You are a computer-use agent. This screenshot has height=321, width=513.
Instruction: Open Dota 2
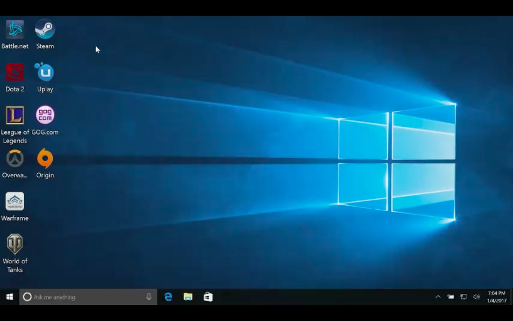[15, 72]
